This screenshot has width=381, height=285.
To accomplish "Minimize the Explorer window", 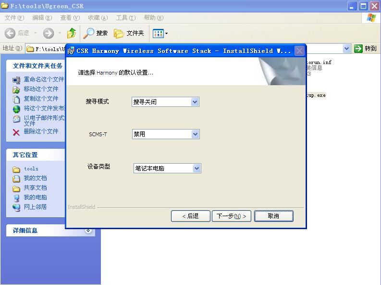I will (x=352, y=6).
